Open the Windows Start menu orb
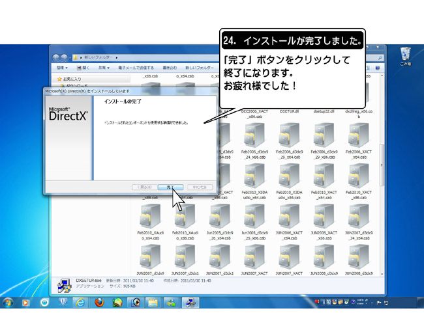Viewport: 424px width, 330px height. click(8, 303)
